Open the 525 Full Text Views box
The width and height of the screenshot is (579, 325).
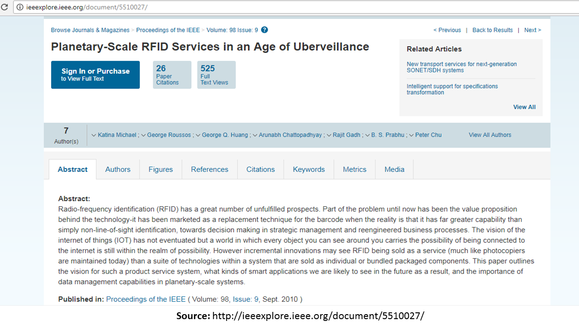click(216, 74)
